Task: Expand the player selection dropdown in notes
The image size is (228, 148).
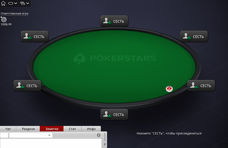Action: pyautogui.click(x=31, y=135)
